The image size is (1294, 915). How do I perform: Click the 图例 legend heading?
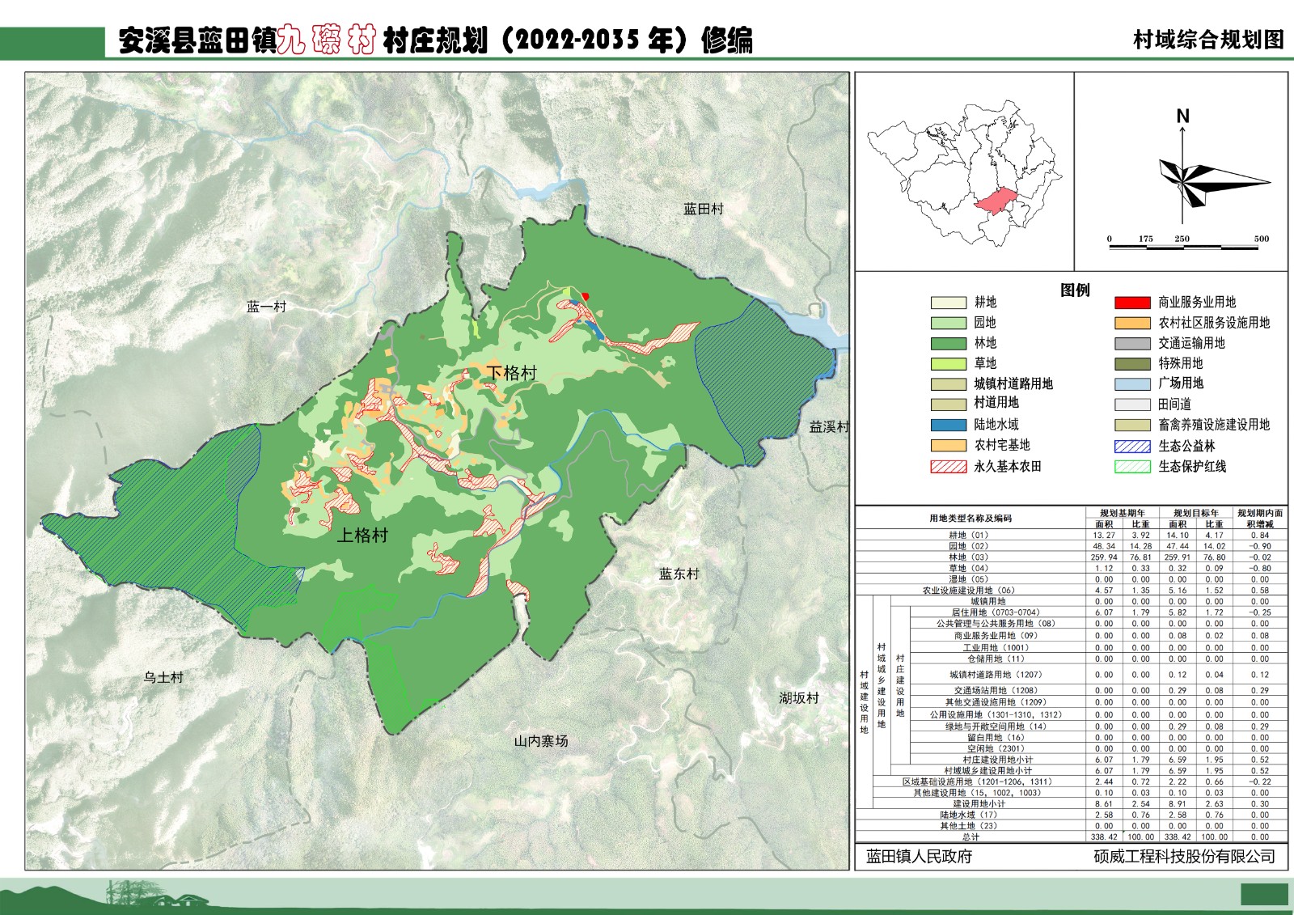coord(1075,290)
